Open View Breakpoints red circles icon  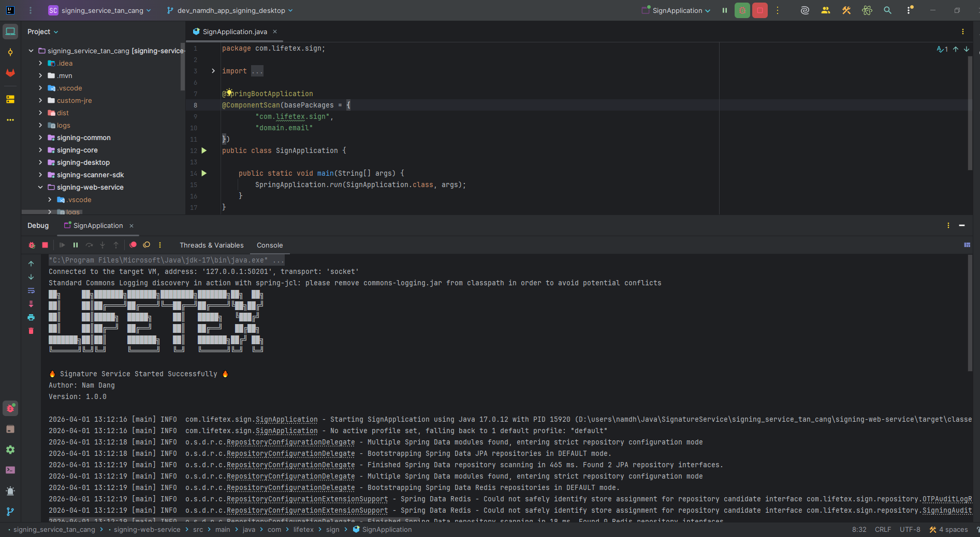click(133, 245)
